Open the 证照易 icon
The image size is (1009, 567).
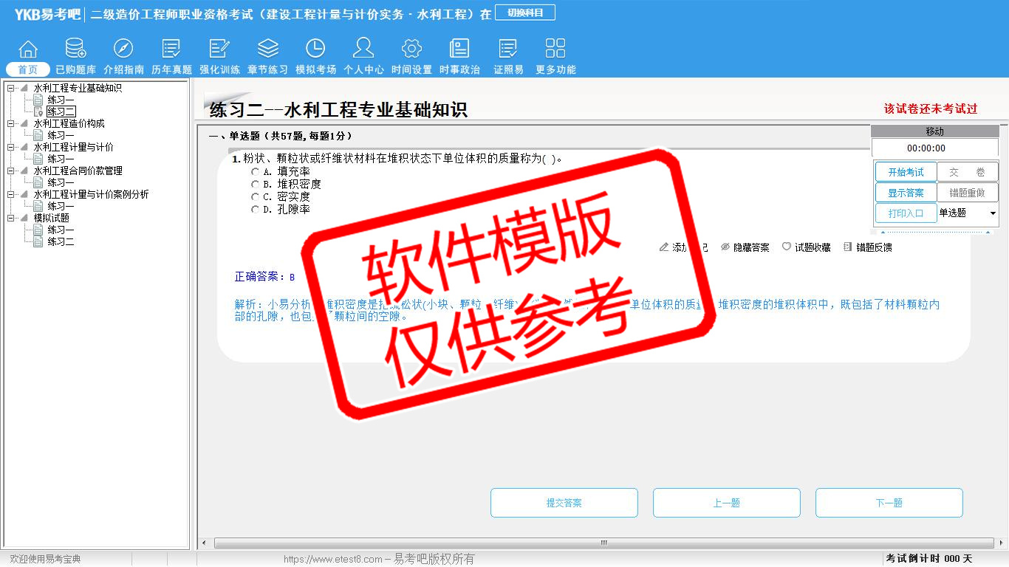508,49
